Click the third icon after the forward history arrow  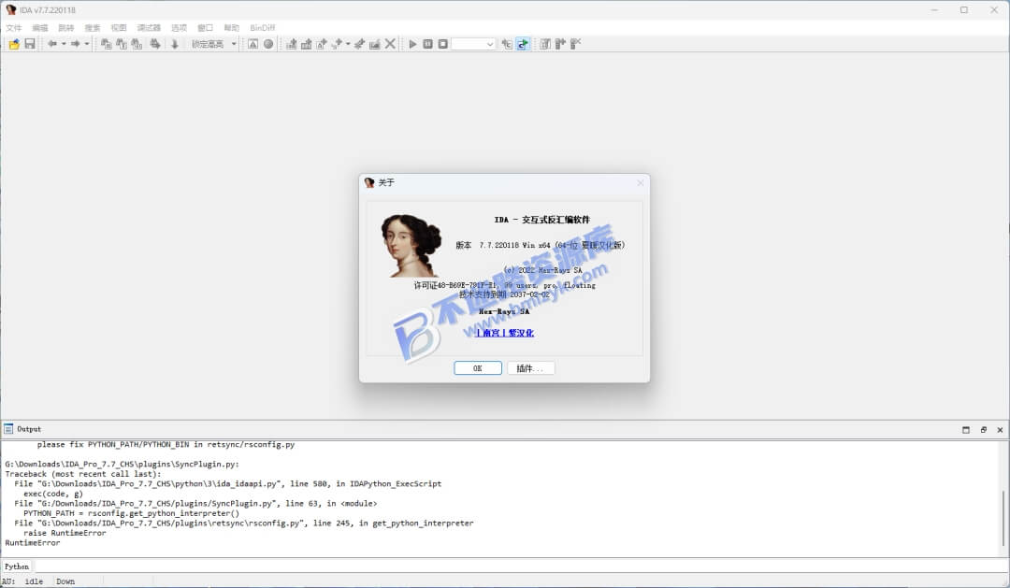[x=137, y=44]
